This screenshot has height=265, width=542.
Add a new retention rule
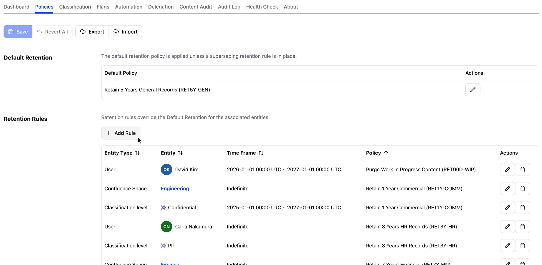pyautogui.click(x=121, y=133)
